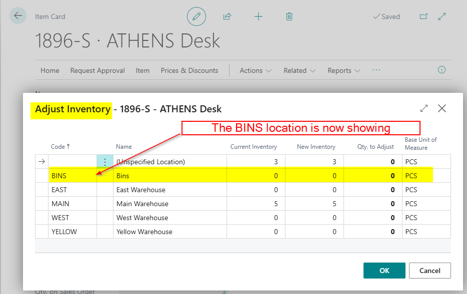467x294 pixels.
Task: Open the Request Approval menu item
Action: (97, 70)
